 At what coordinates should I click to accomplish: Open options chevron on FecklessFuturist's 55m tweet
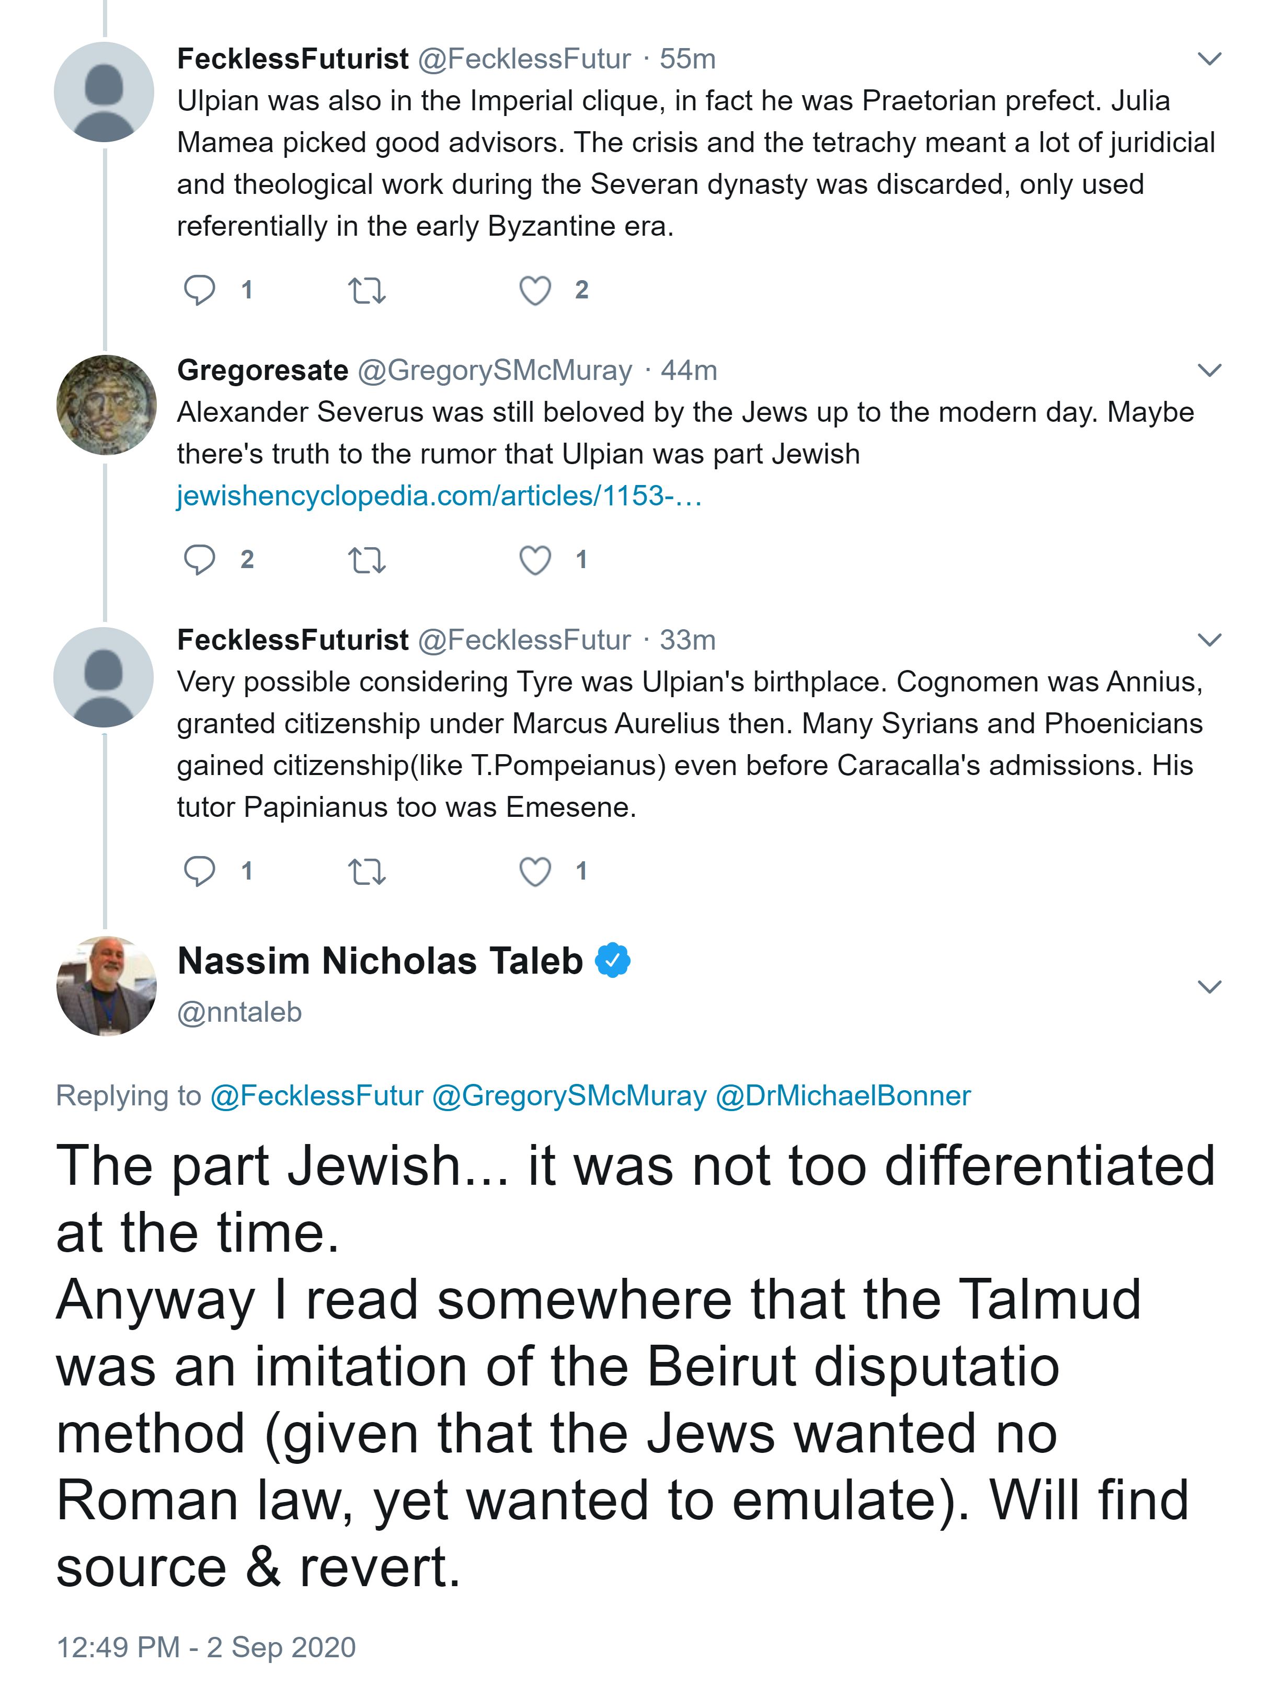[x=1209, y=59]
